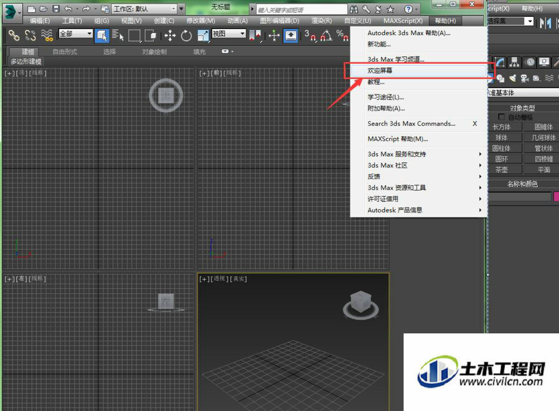This screenshot has height=411, width=559.
Task: Select 欢迎屏幕 in the Help menu
Action: (x=419, y=70)
